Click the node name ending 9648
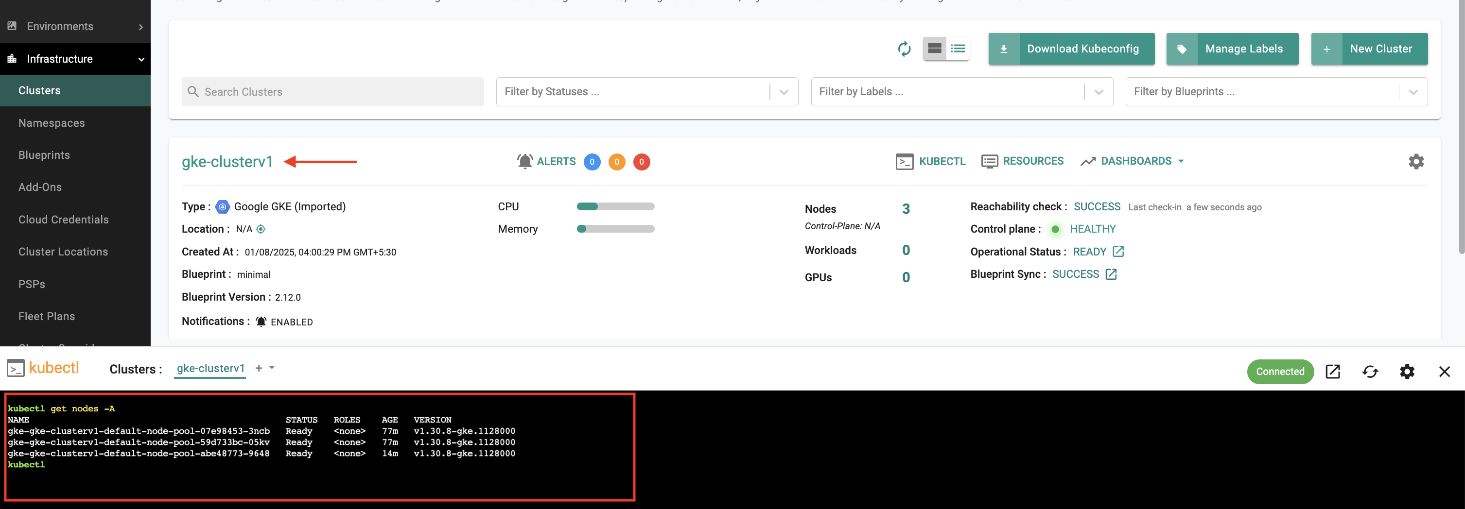 tap(139, 453)
